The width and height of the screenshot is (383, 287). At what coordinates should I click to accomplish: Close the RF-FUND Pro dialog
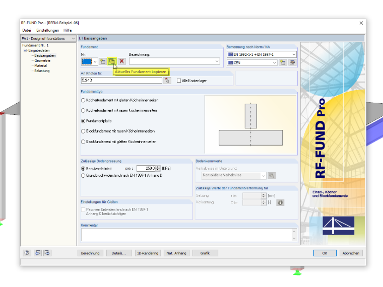361,23
